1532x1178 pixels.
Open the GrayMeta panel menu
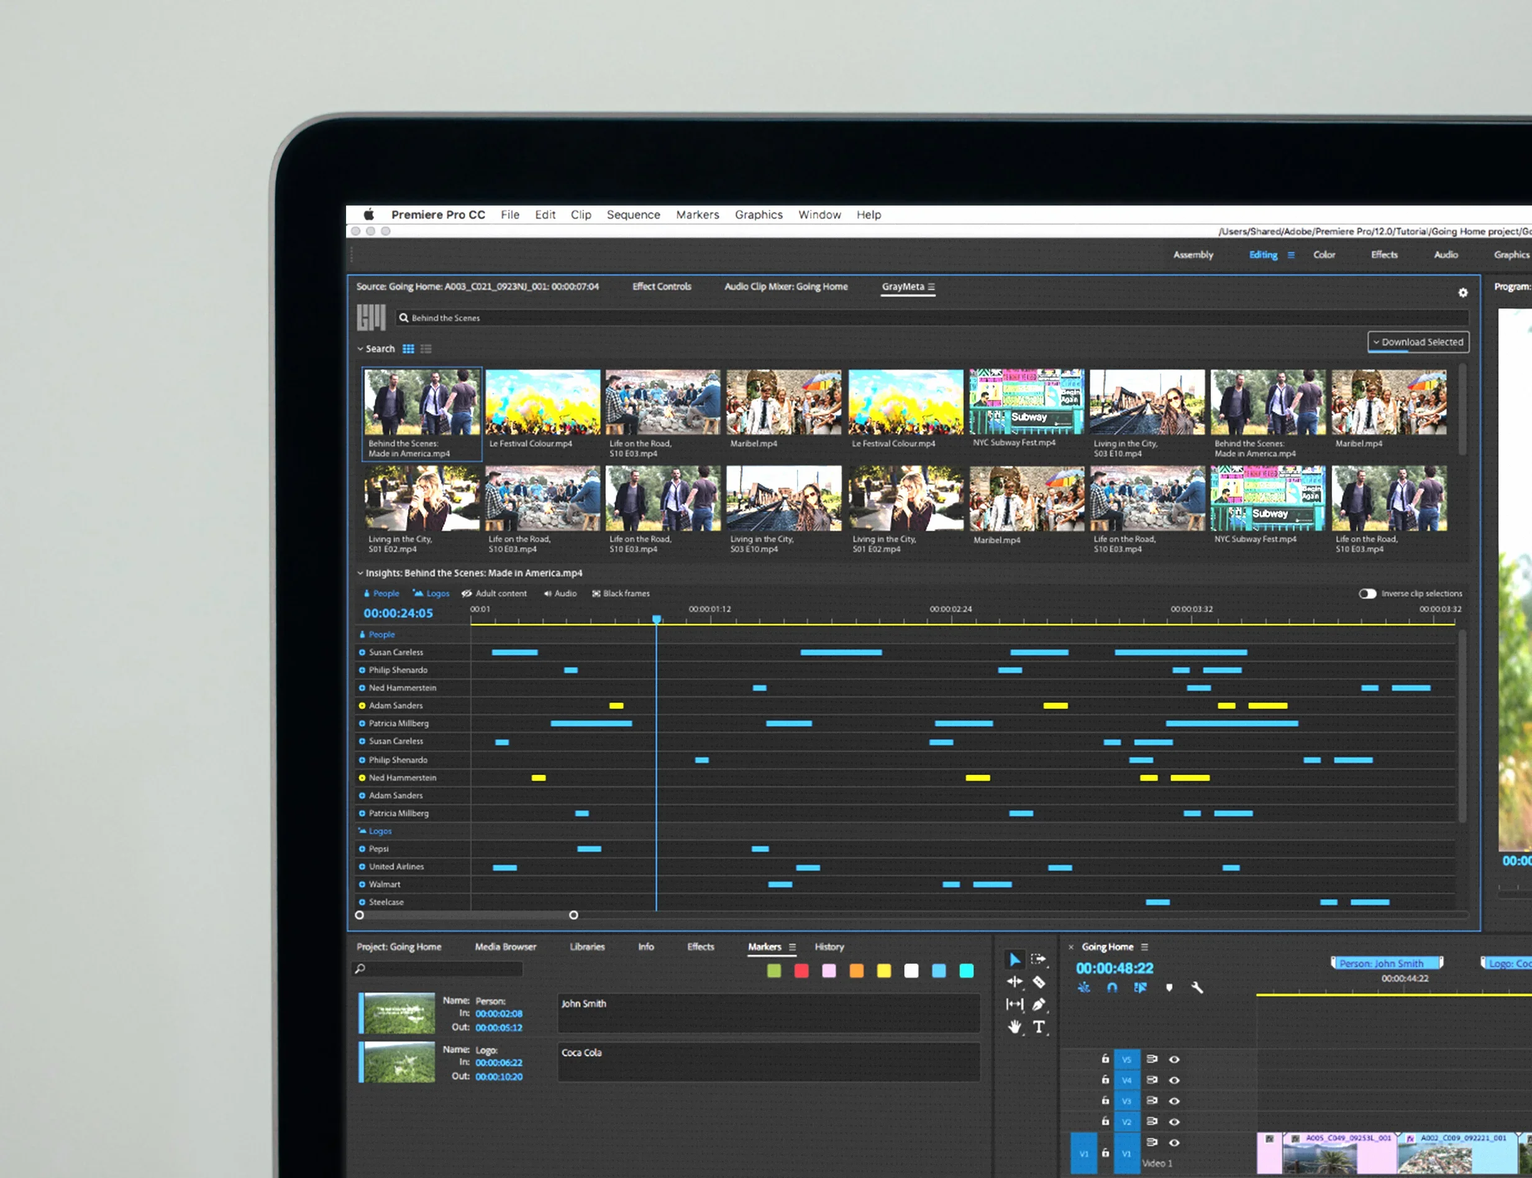pyautogui.click(x=931, y=287)
